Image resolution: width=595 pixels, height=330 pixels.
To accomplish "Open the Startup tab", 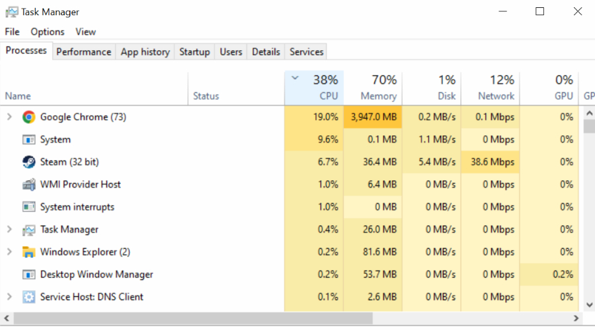I will (x=194, y=52).
